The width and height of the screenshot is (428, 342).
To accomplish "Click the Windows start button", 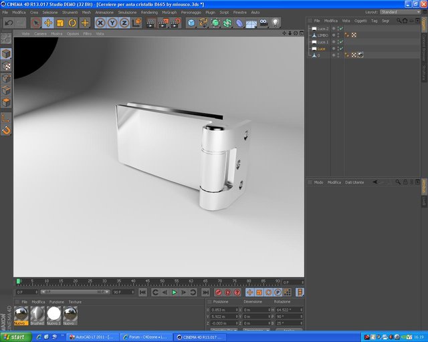I will point(15,337).
